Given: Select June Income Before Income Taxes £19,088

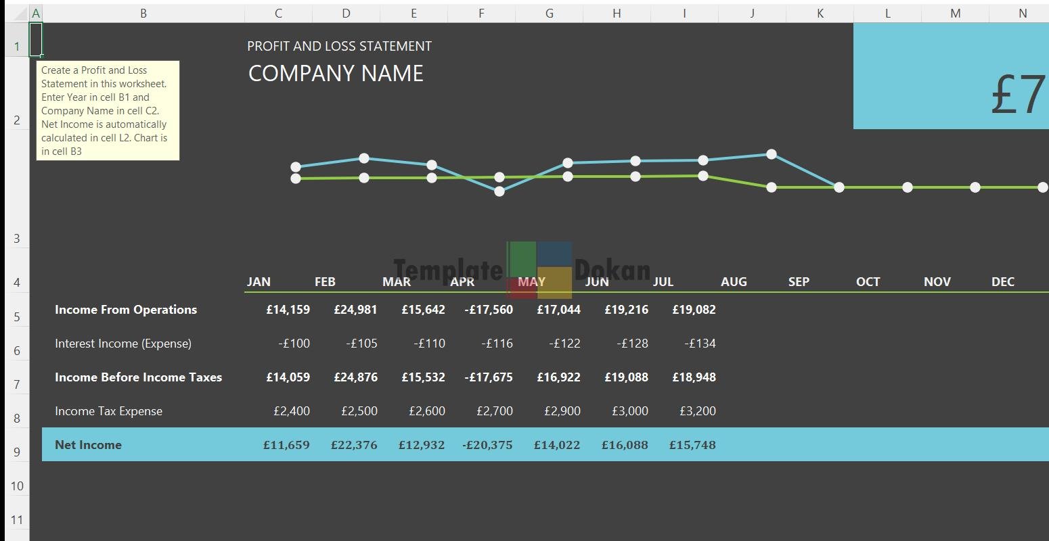Looking at the screenshot, I should pyautogui.click(x=626, y=377).
